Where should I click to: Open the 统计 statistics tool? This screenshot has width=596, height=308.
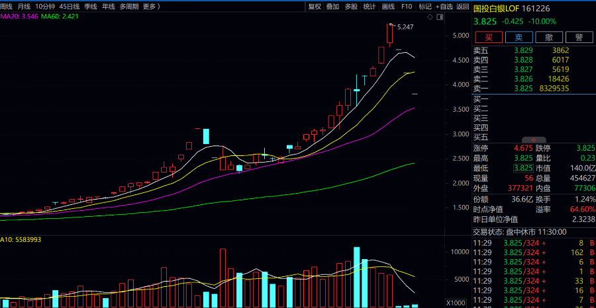(x=370, y=7)
